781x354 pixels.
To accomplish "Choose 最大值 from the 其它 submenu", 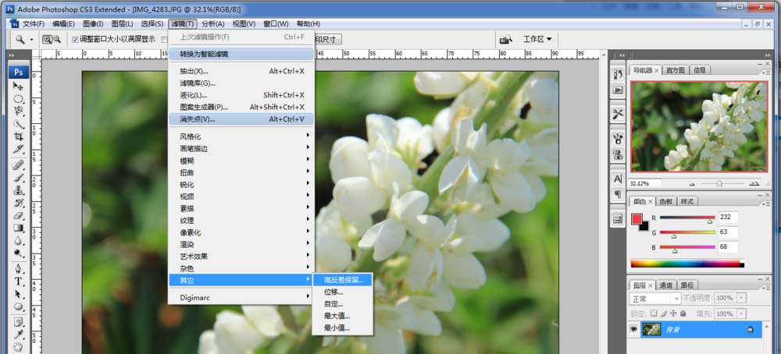I will (342, 316).
